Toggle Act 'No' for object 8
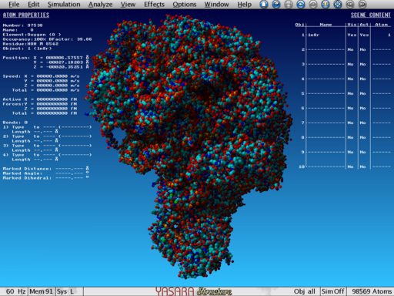The height and width of the screenshot is (296, 394). [x=362, y=137]
